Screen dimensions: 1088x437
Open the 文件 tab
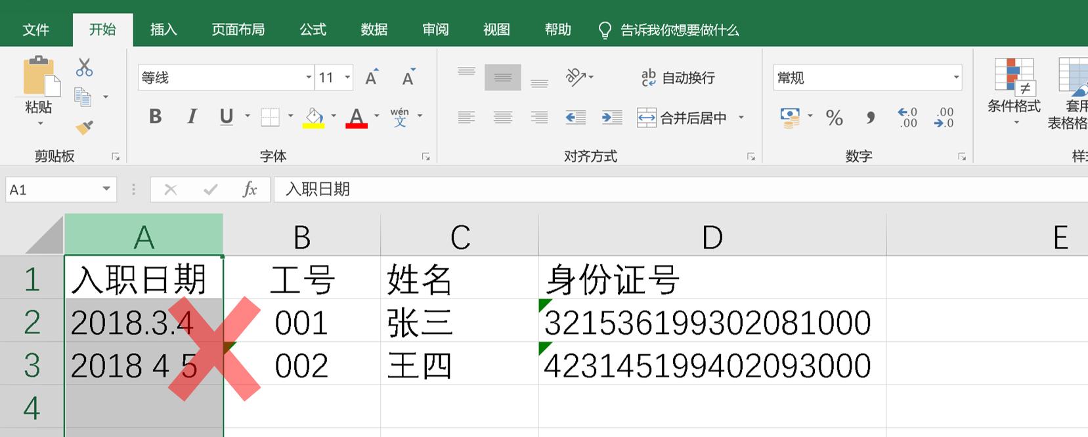(x=36, y=30)
